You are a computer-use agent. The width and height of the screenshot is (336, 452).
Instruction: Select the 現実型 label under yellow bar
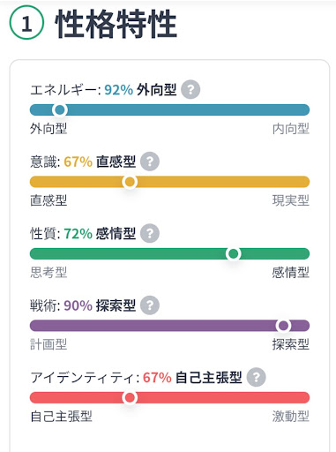tap(291, 200)
